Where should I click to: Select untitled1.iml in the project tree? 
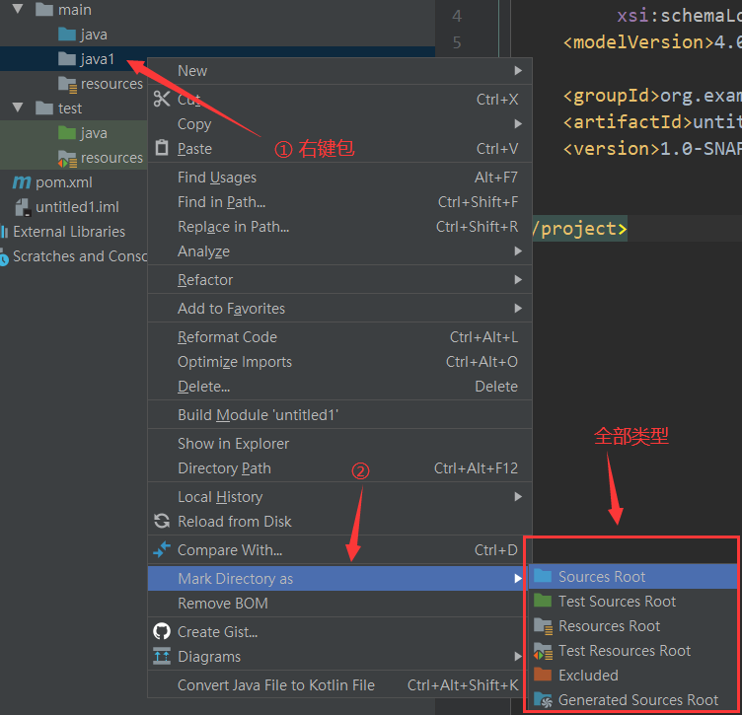click(77, 207)
